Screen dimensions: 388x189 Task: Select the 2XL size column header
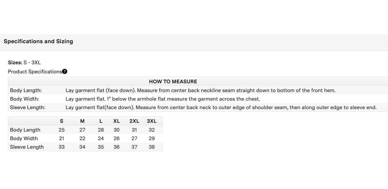coord(134,121)
